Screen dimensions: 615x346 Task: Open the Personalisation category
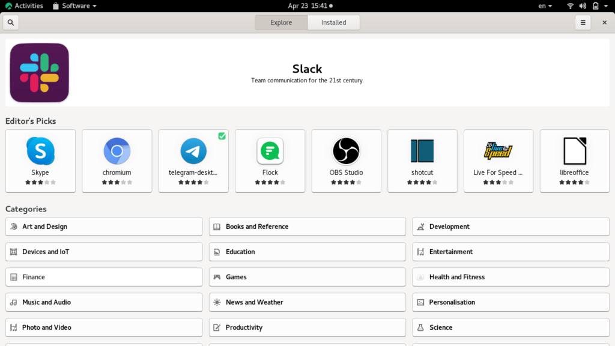[510, 302]
